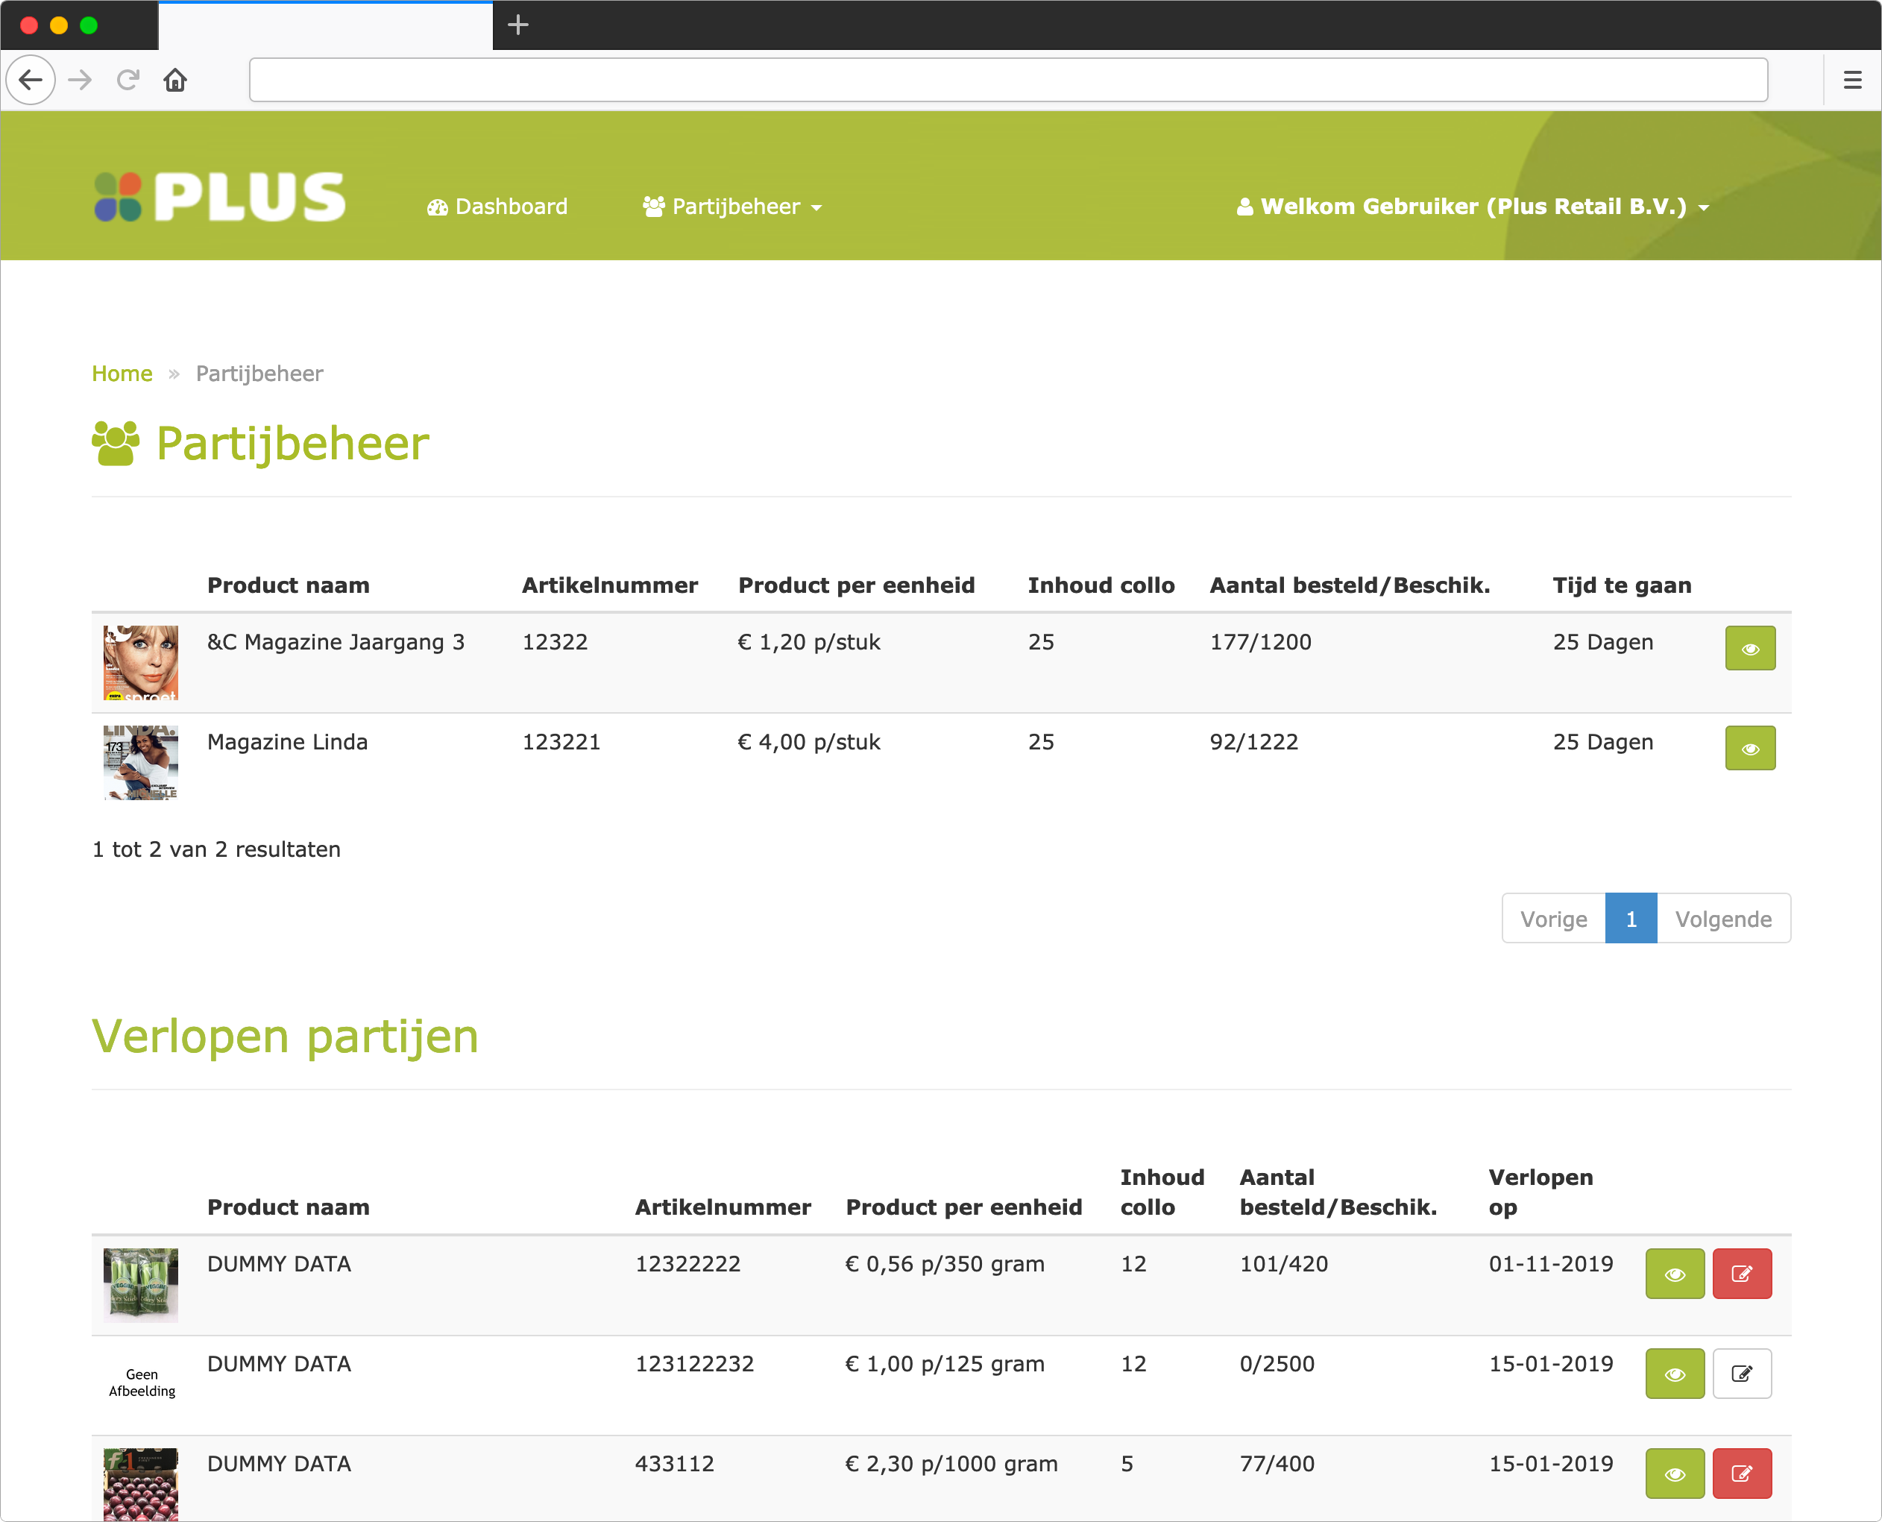Open the Welkom Gebruiker account dropdown
The width and height of the screenshot is (1882, 1522).
click(x=1473, y=207)
